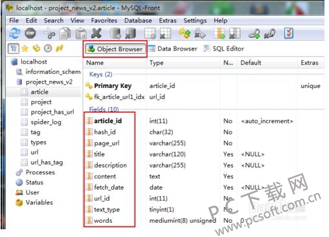Select the Primary Key row
Screen dimensions: 329x237
[x=203, y=86]
